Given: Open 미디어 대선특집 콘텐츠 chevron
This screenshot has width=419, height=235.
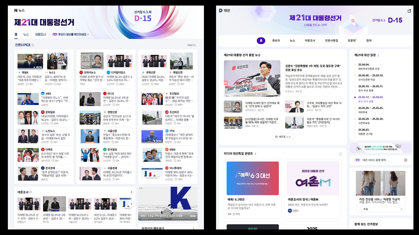Looking at the screenshot, I should [255, 154].
